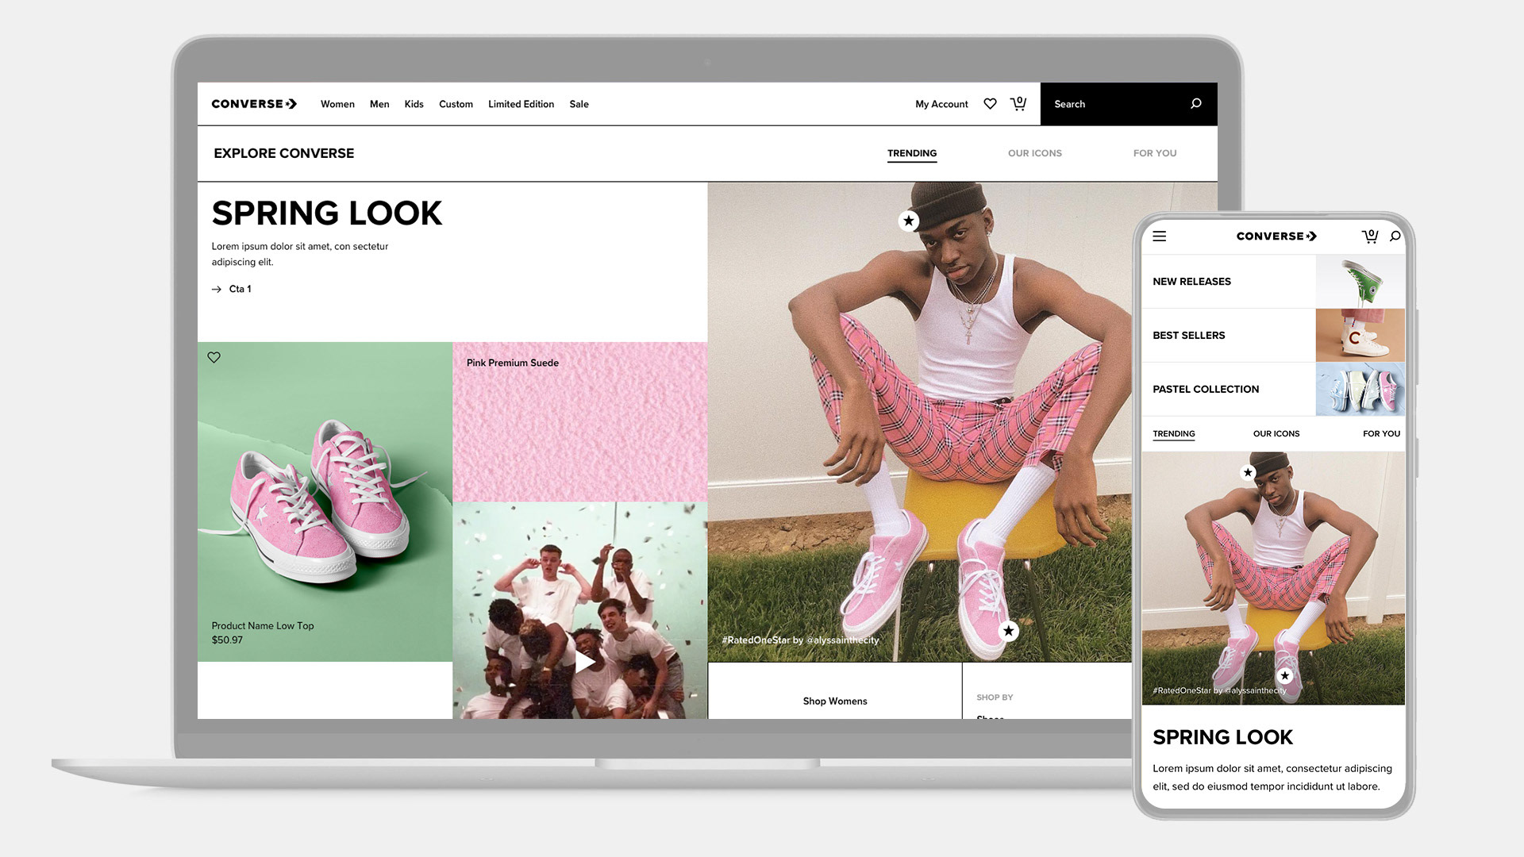1524x857 pixels.
Task: Click the $50.97 price text
Action: tap(227, 640)
